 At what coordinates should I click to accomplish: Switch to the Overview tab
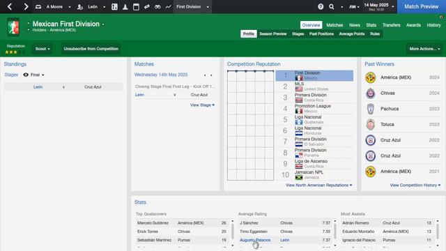311,25
